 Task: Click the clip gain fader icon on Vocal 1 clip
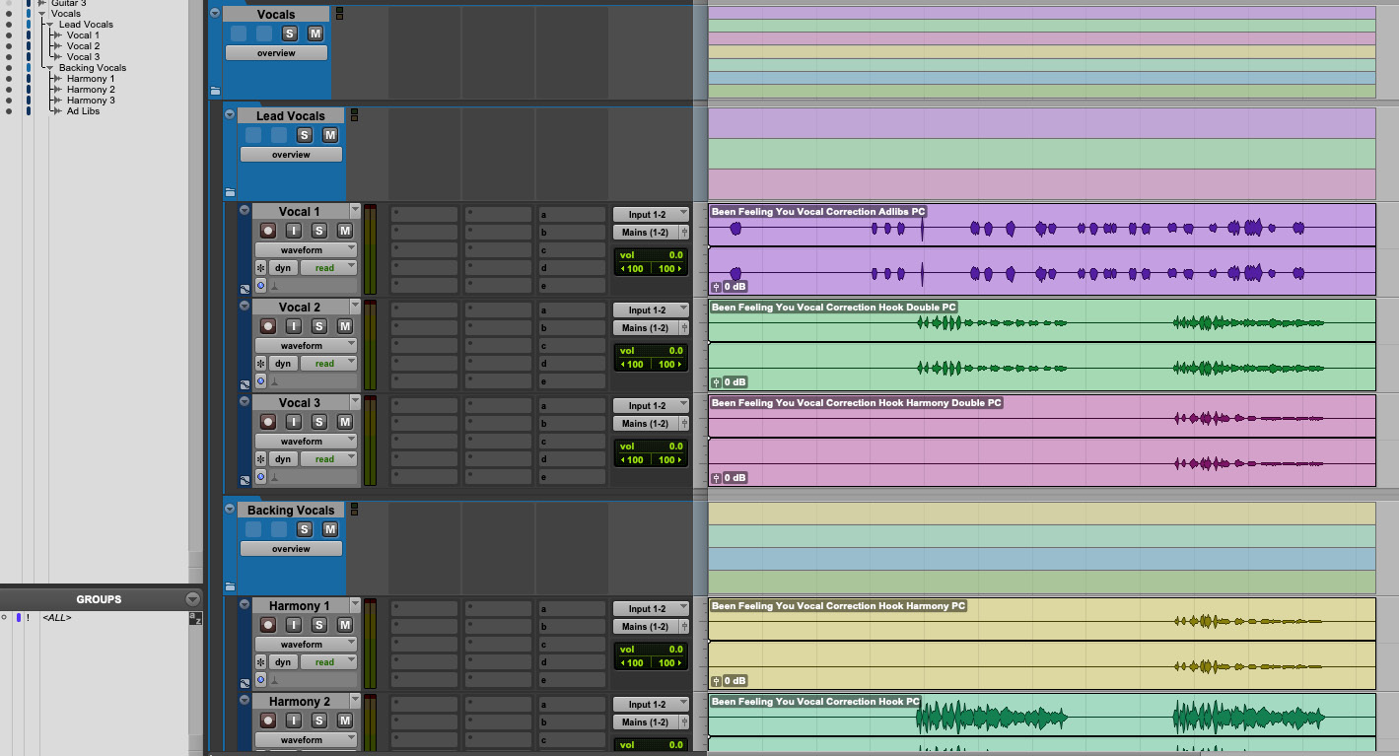717,287
